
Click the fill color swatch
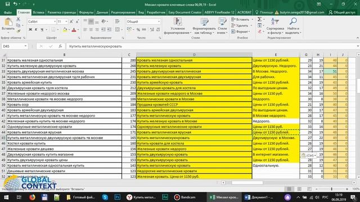[65, 30]
